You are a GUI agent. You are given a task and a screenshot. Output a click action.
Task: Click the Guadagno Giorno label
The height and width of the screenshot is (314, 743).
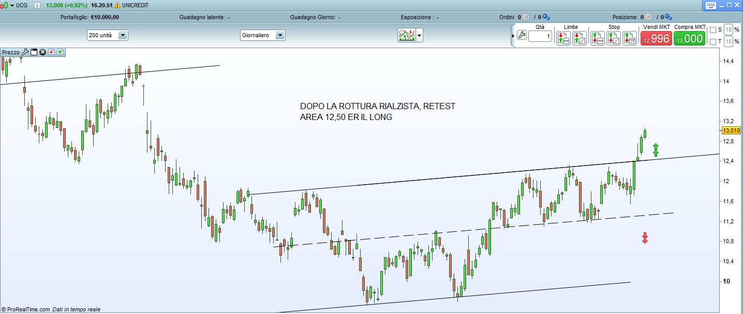313,17
